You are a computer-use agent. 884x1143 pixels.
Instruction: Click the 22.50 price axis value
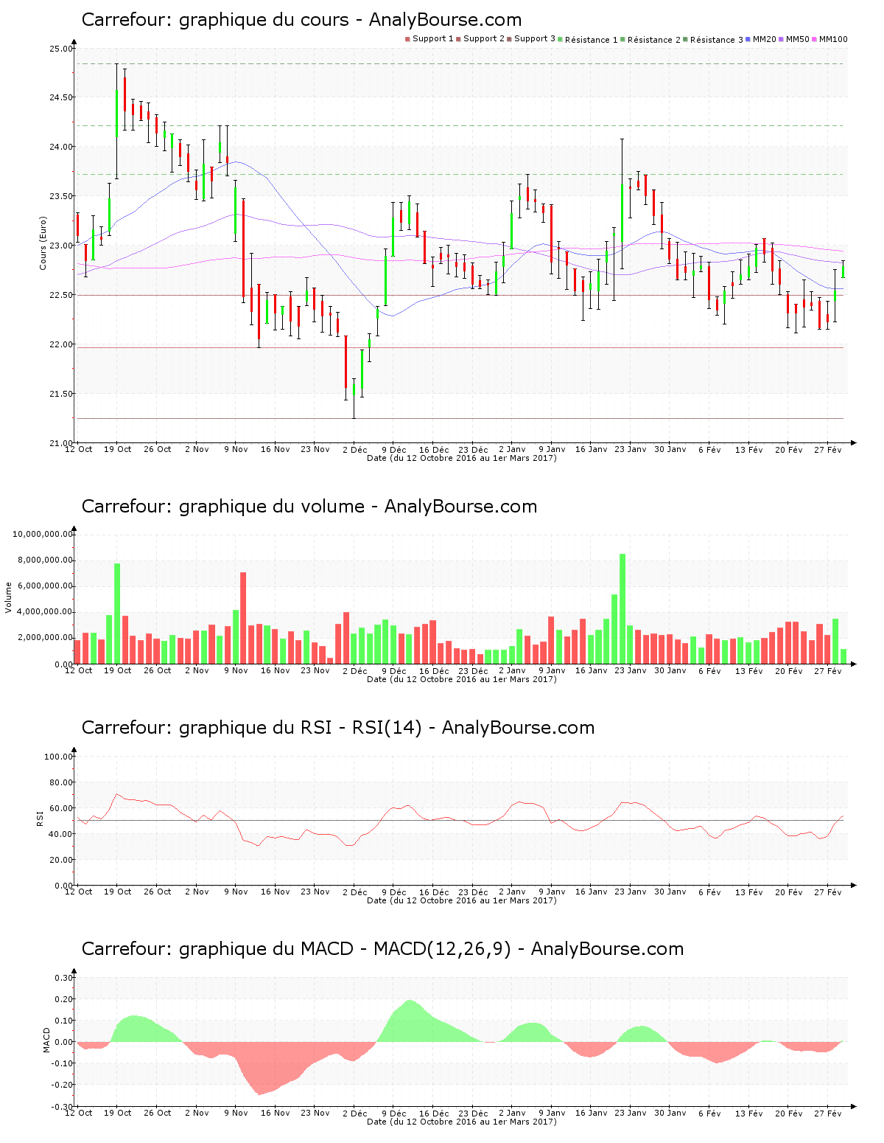tap(62, 295)
